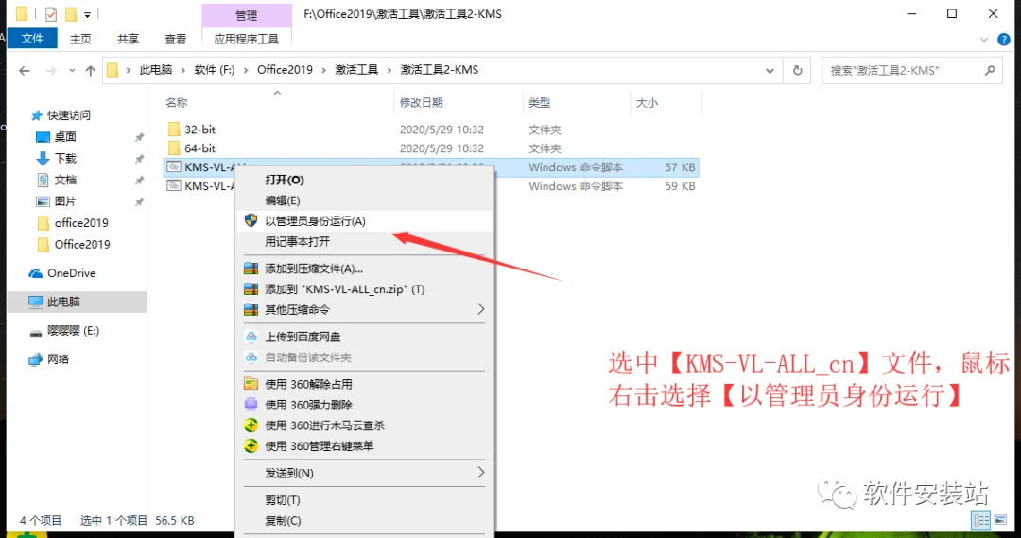Screen dimensions: 1021x538
Task: Choose 使用 360进行木马云查杀
Action: point(364,425)
